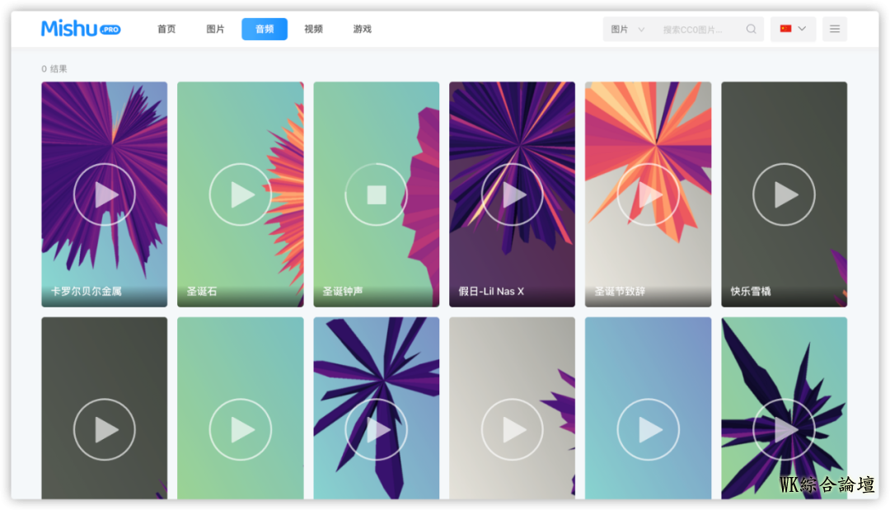Screen dimensions: 890x510
Task: Play the 圣诞节致辞 audio track
Action: 649,194
